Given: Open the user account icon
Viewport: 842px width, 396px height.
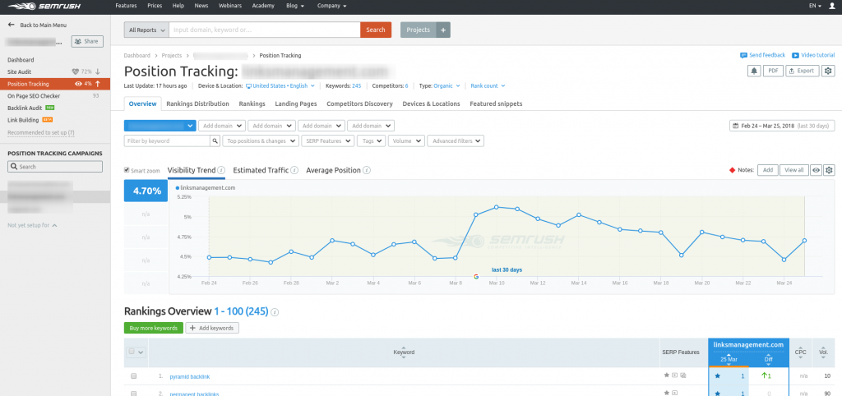Looking at the screenshot, I should [832, 6].
